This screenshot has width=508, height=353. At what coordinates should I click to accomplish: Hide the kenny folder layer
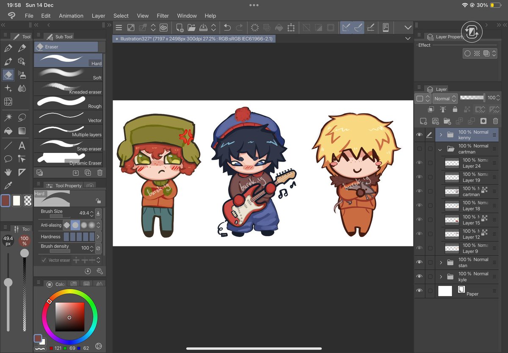click(420, 135)
